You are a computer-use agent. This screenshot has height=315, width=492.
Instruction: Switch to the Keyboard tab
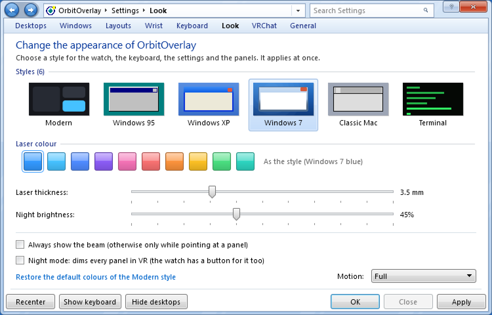click(192, 26)
